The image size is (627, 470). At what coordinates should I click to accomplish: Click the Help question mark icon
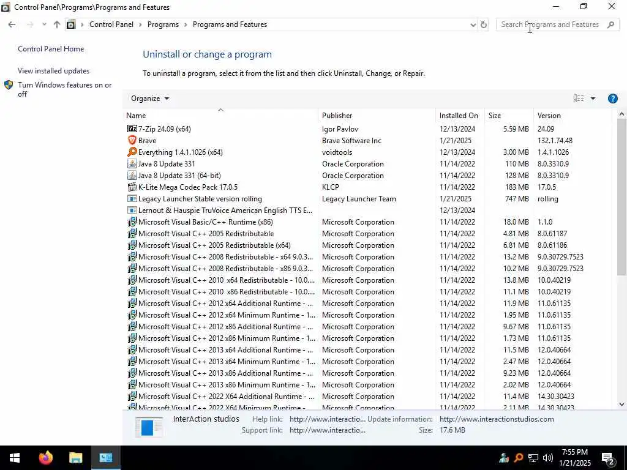coord(612,99)
